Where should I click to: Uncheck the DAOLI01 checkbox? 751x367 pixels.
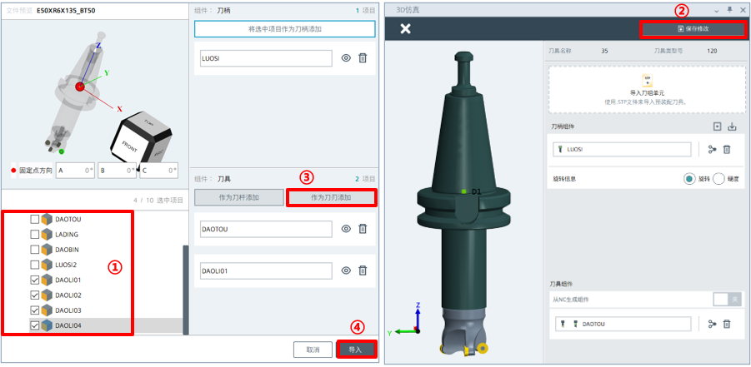(34, 280)
